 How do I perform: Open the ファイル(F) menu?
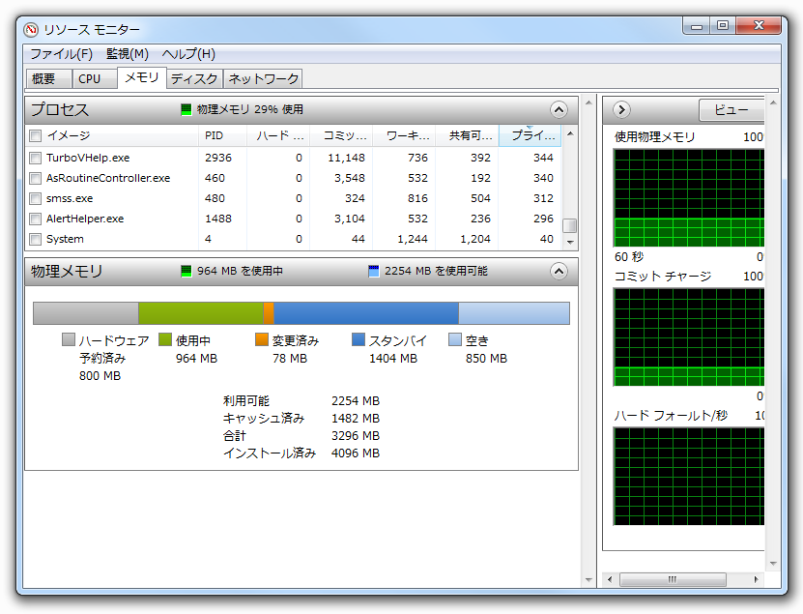(x=61, y=54)
